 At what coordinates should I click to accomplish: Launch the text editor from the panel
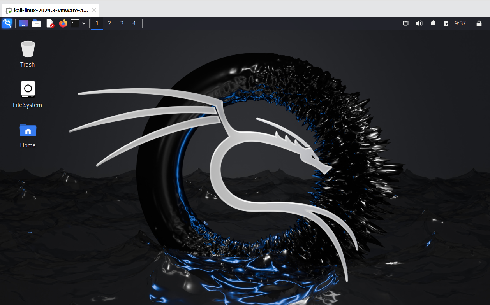[x=50, y=23]
